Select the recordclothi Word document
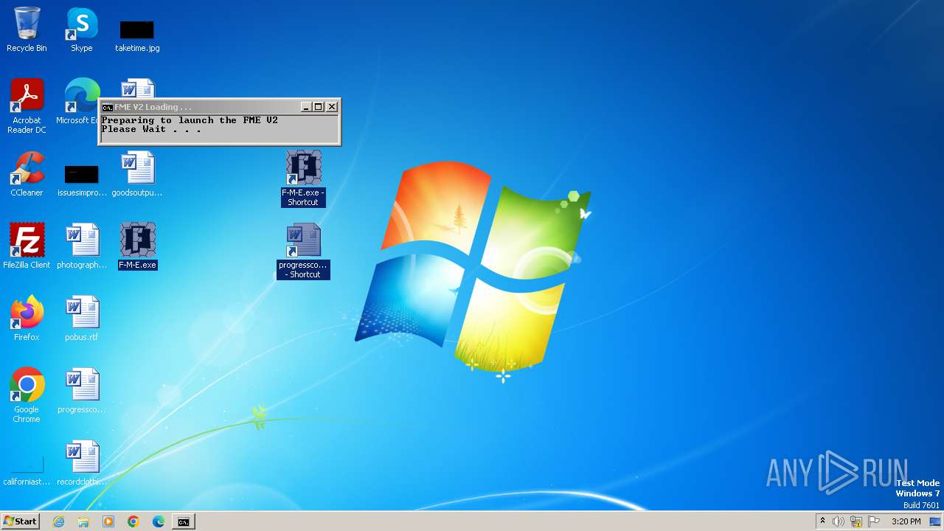The width and height of the screenshot is (944, 531). pos(82,463)
